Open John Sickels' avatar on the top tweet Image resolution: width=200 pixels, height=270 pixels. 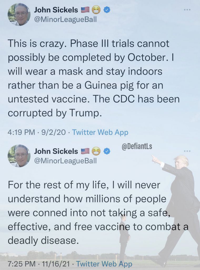pyautogui.click(x=19, y=15)
